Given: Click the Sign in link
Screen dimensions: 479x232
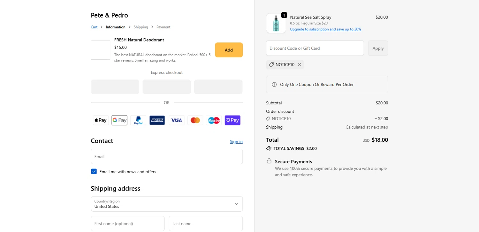Looking at the screenshot, I should pos(236,142).
